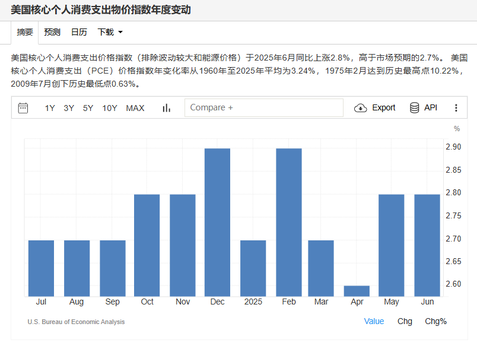
Task: Click the Dec bar at 2.90
Action: 217,223
